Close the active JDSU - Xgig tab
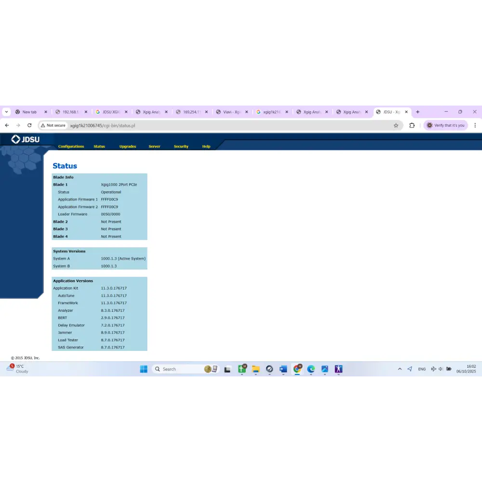The height and width of the screenshot is (482, 482). [x=406, y=112]
